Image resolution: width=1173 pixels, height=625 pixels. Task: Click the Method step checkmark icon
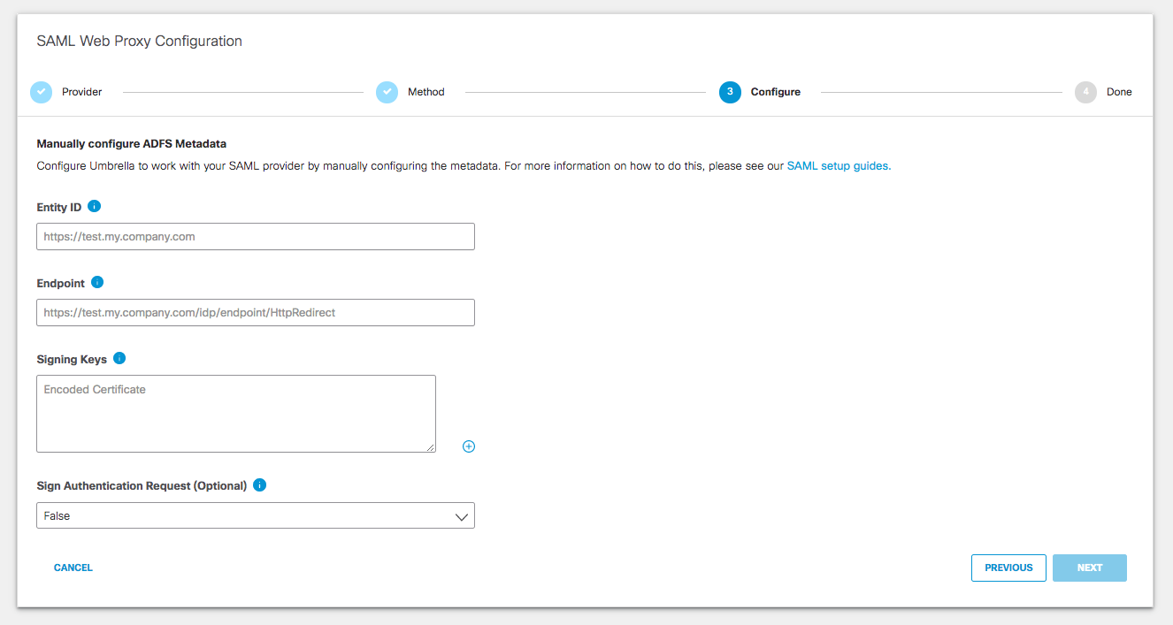click(x=387, y=91)
